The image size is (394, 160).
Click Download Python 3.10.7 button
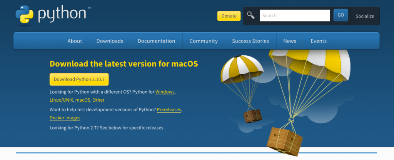tap(79, 79)
